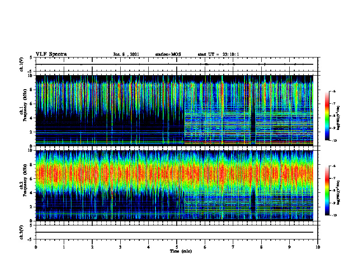Click the "6" kHz tick of ch.1 frequency axis
The width and height of the screenshot is (358, 277).
[32, 104]
